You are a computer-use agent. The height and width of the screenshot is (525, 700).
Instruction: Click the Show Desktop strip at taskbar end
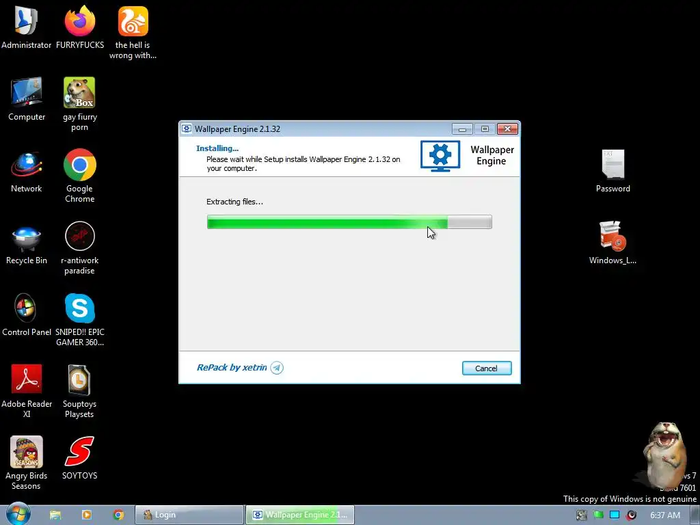pyautogui.click(x=695, y=515)
